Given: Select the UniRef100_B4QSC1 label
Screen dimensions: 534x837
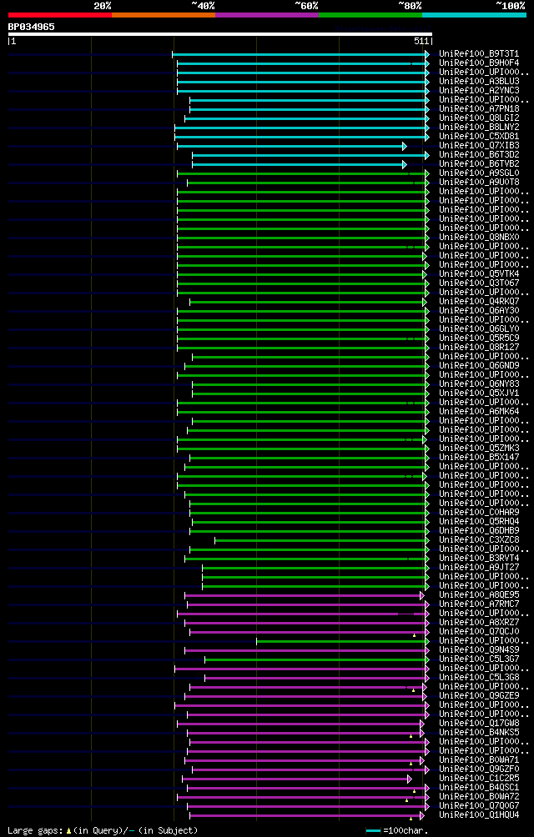Looking at the screenshot, I should 479,788.
